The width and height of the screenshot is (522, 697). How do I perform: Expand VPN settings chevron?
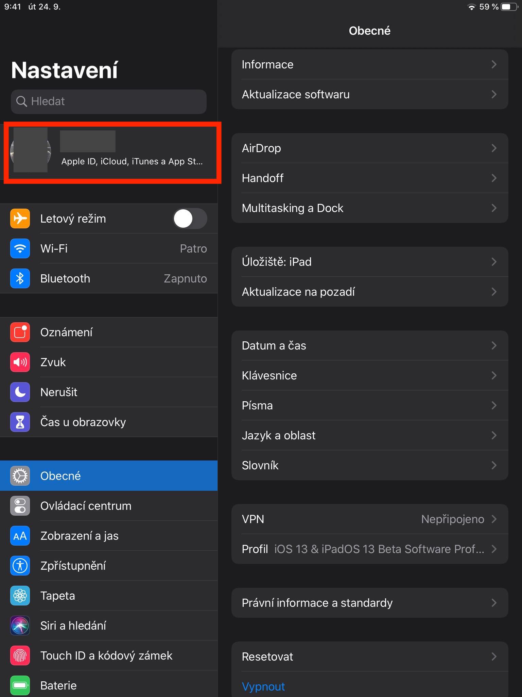(494, 519)
